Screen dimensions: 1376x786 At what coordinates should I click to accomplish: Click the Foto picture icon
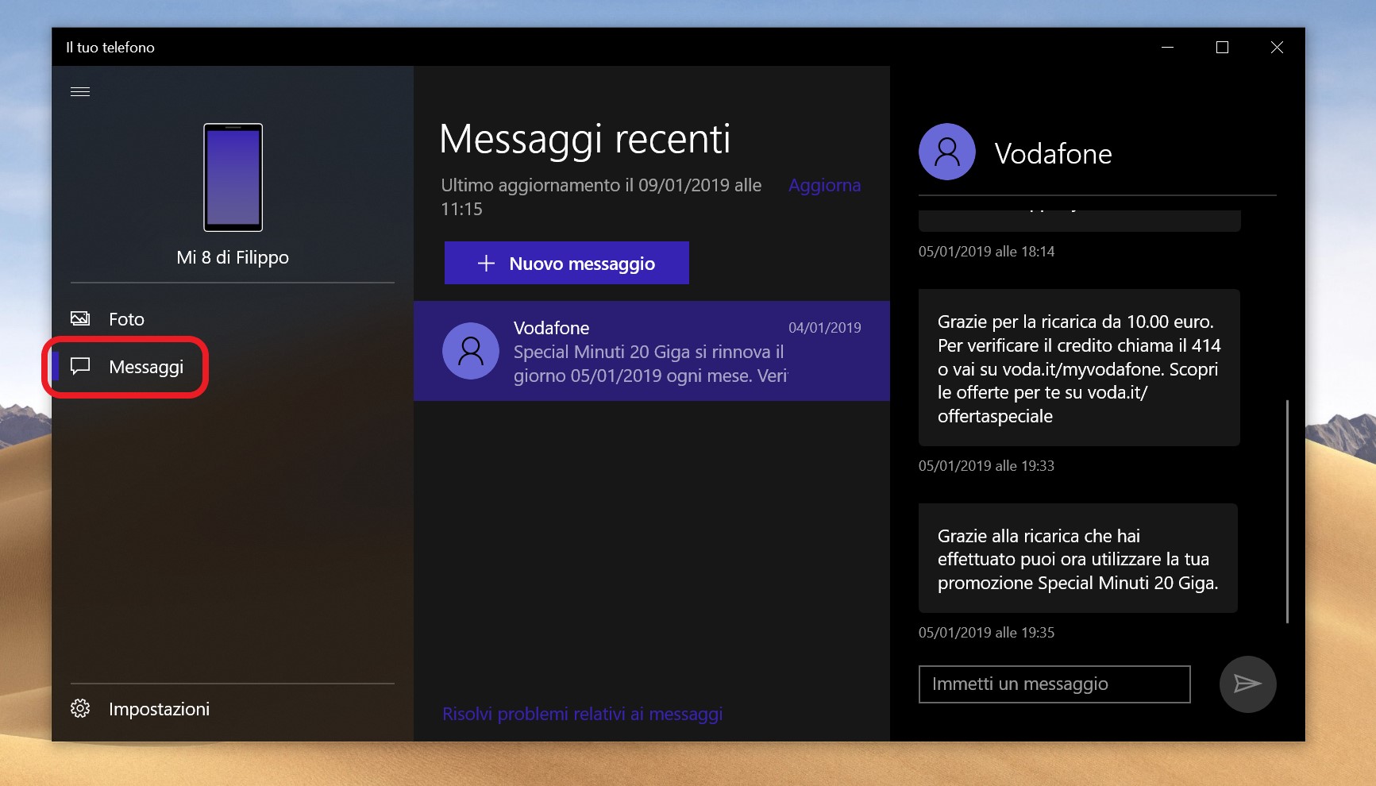tap(80, 318)
